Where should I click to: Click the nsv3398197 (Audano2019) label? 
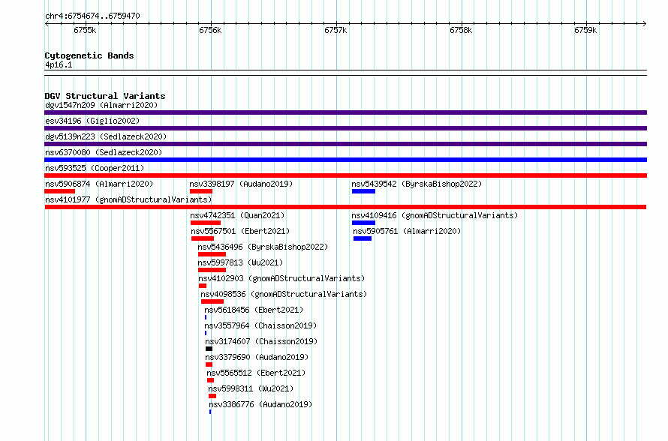(x=241, y=184)
